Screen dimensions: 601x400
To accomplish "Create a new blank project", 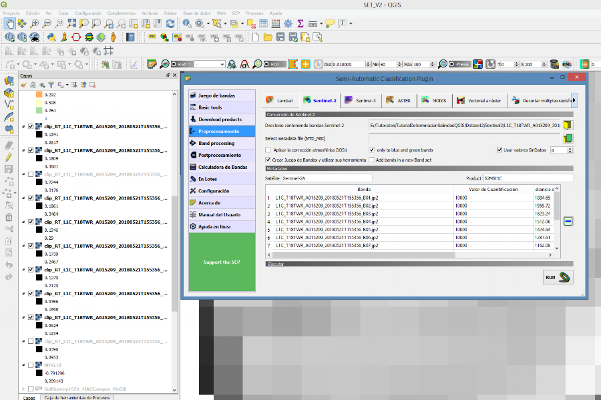I will 255,37.
